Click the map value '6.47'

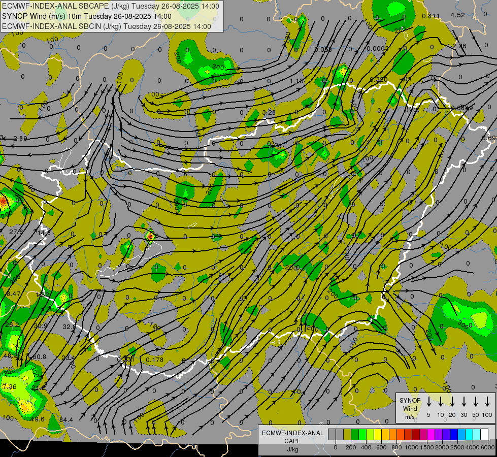[13, 293]
